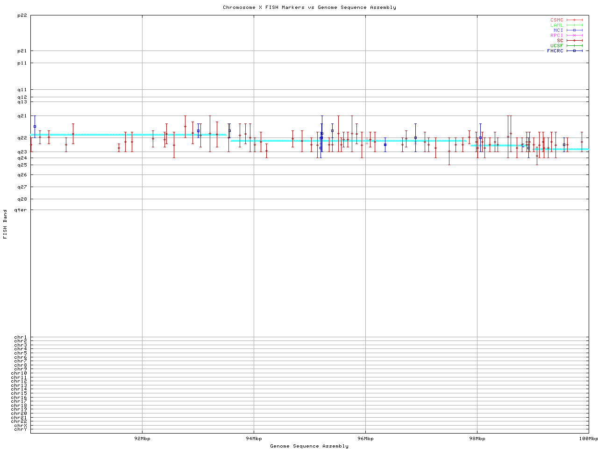
Task: Click the UCSF legend marker symbol
Action: pyautogui.click(x=574, y=46)
